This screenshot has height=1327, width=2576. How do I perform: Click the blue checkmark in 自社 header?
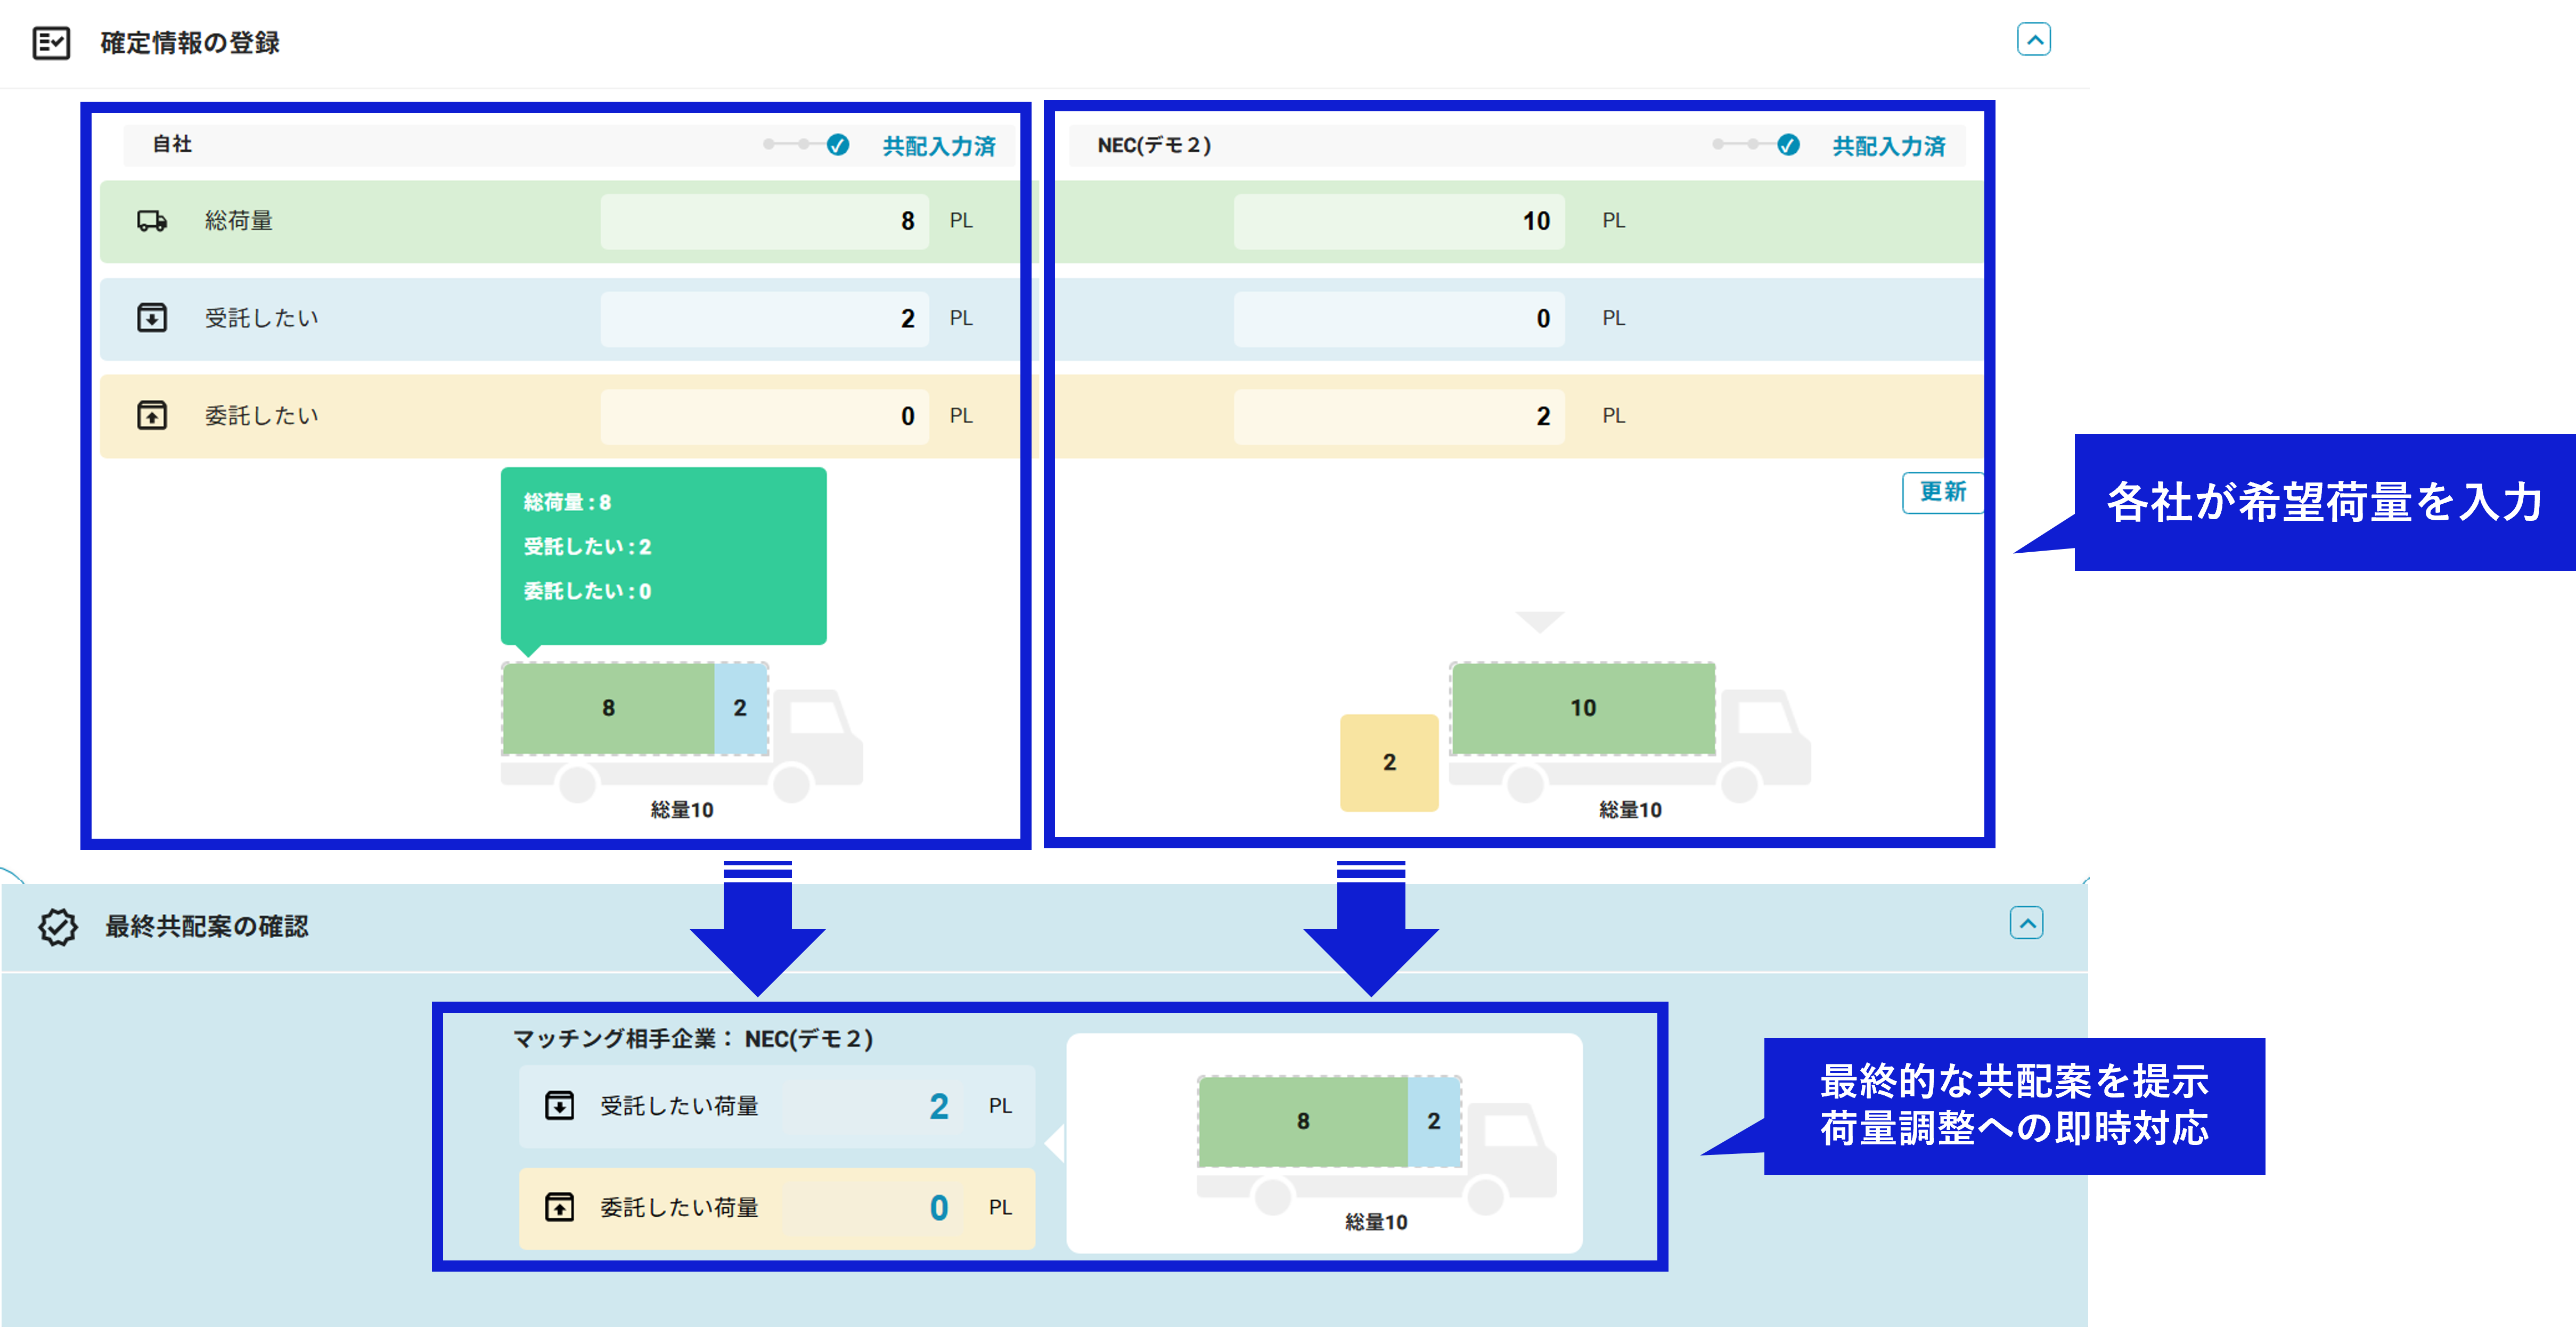(x=838, y=145)
